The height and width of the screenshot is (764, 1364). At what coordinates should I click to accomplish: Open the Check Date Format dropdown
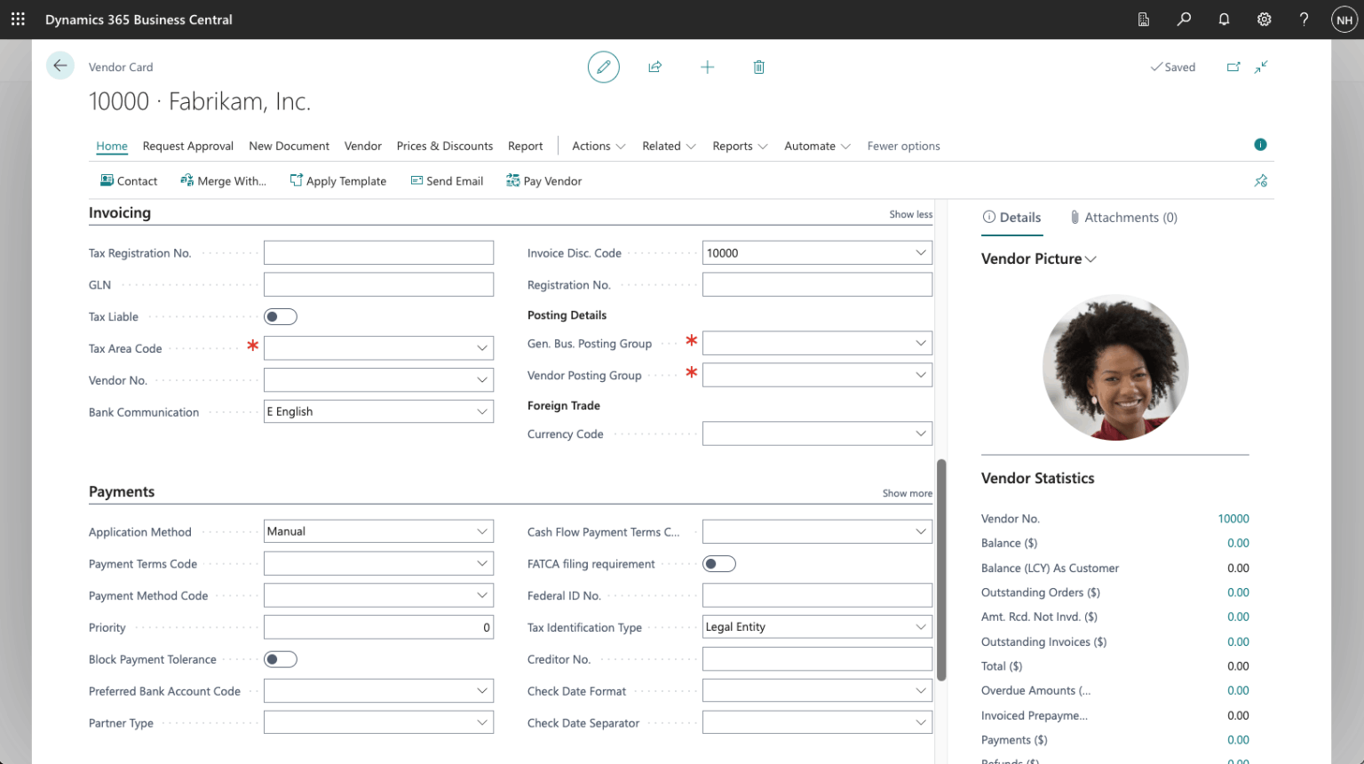[x=921, y=691]
